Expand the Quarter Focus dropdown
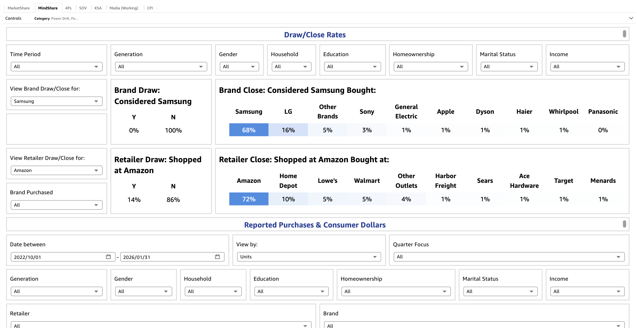The width and height of the screenshot is (637, 328). click(x=509, y=257)
